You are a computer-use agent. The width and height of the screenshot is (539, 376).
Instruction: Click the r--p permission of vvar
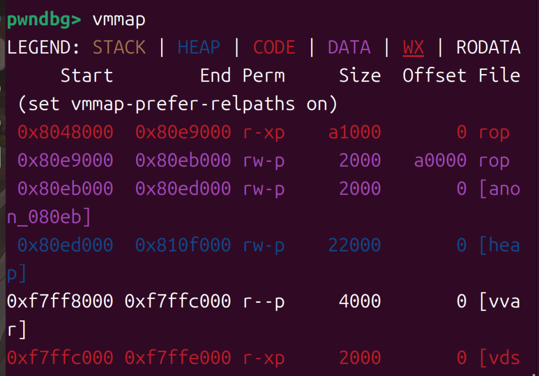point(263,301)
